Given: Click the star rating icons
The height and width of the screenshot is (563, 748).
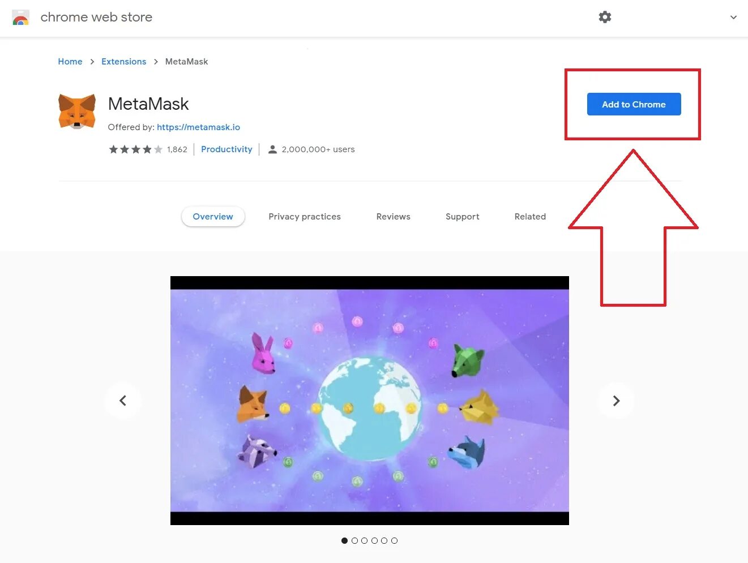Looking at the screenshot, I should click(x=135, y=149).
